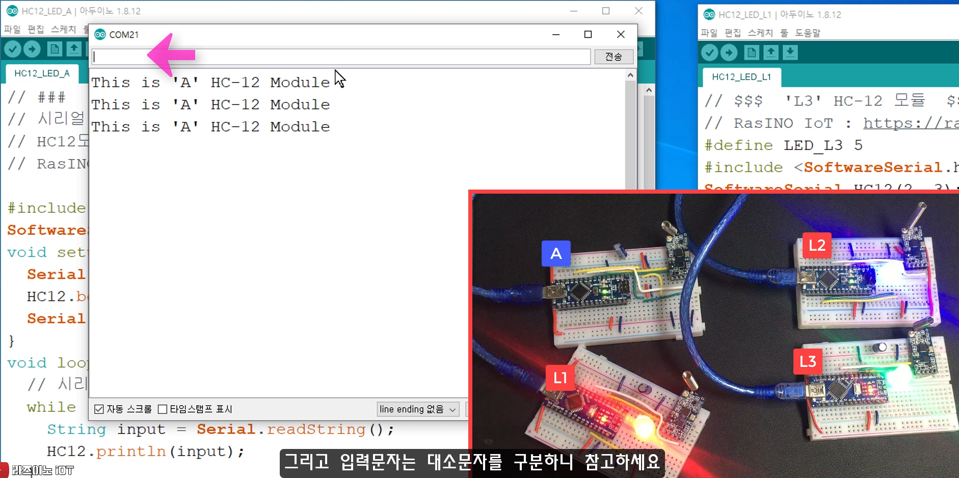Viewport: 959px width, 478px height.
Task: Click the https link in the L1 code comment
Action: (911, 123)
